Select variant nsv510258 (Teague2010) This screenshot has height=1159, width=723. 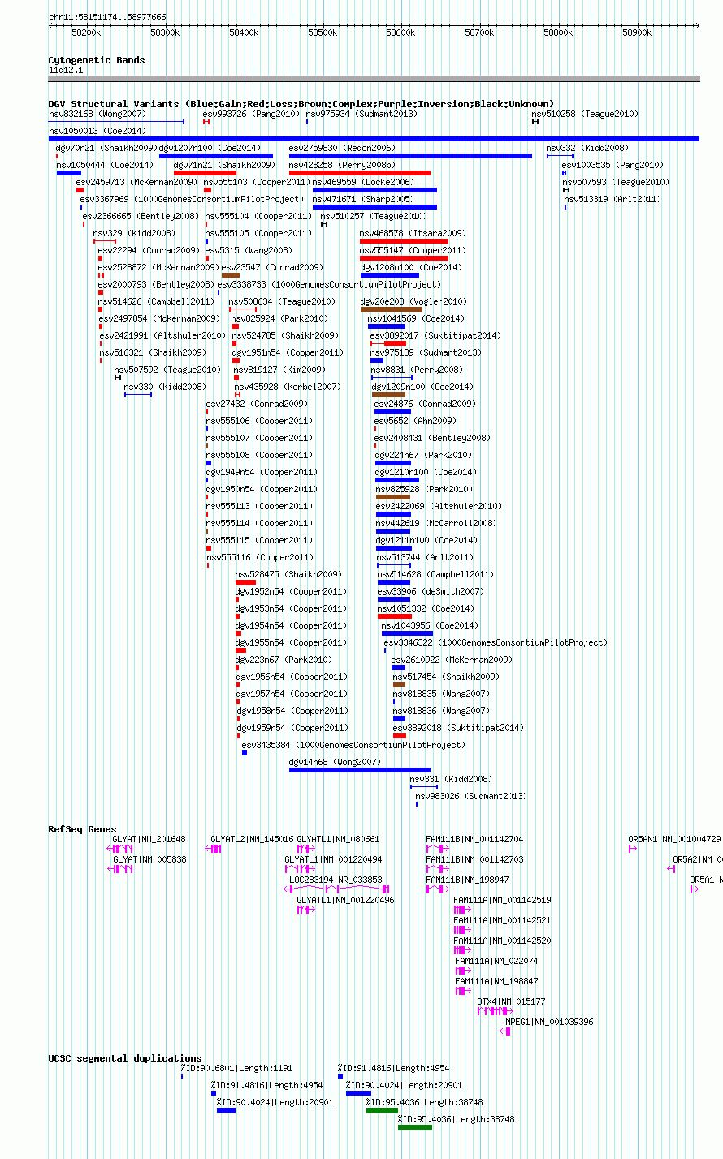(x=585, y=115)
